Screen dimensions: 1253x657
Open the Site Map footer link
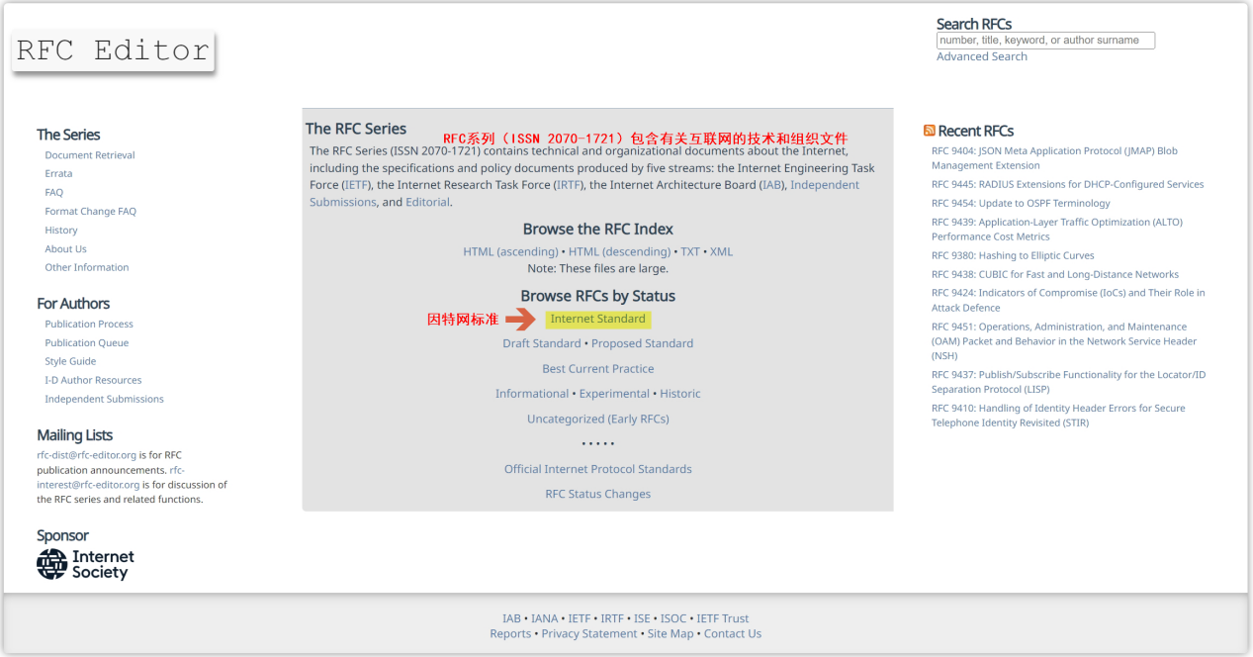click(671, 633)
